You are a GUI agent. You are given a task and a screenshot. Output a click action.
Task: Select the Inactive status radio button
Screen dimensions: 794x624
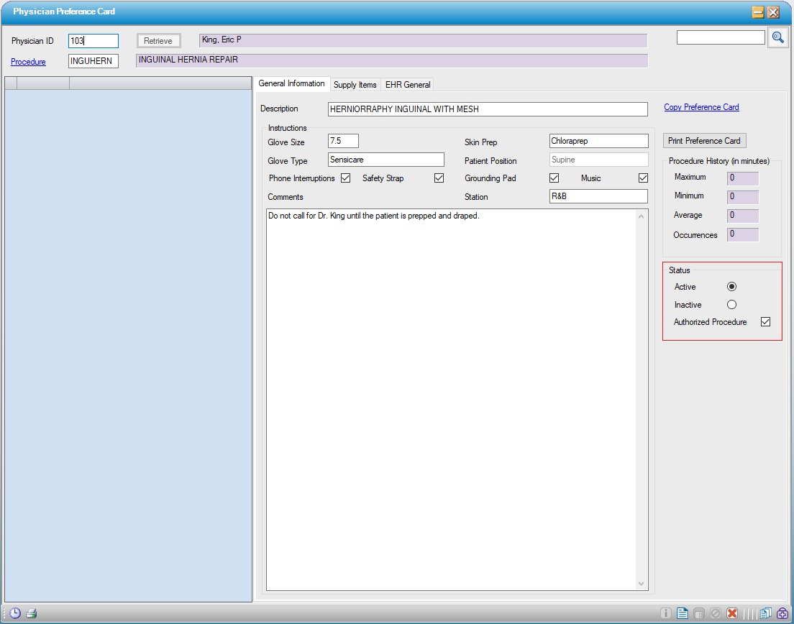coord(731,305)
